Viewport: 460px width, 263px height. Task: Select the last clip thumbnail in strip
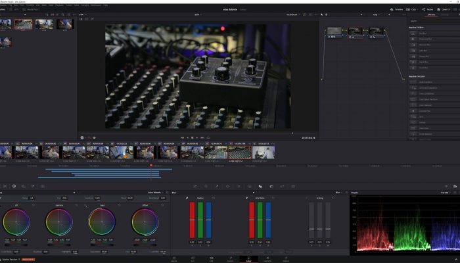[264, 153]
